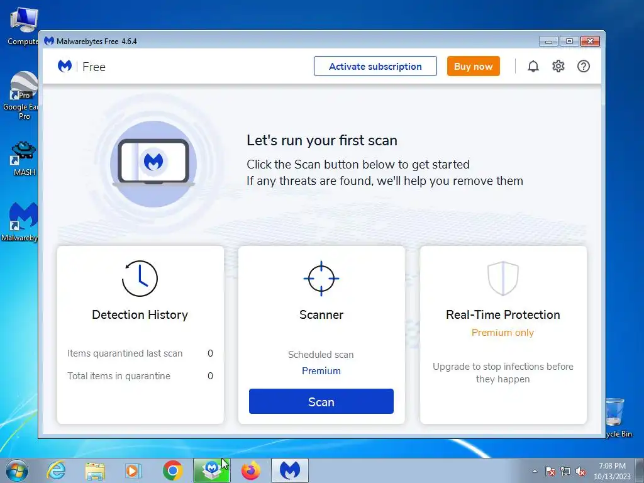Image resolution: width=644 pixels, height=483 pixels.
Task: Click 'Total items in quarantine' text
Action: 119,376
